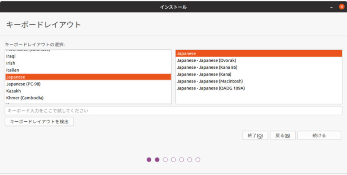This screenshot has width=347, height=175.
Task: Select plain Japanese variant in right list
Action: click(259, 53)
